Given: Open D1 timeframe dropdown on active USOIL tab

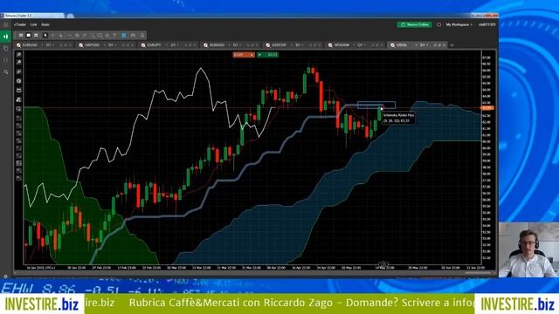Looking at the screenshot, I should [x=424, y=45].
